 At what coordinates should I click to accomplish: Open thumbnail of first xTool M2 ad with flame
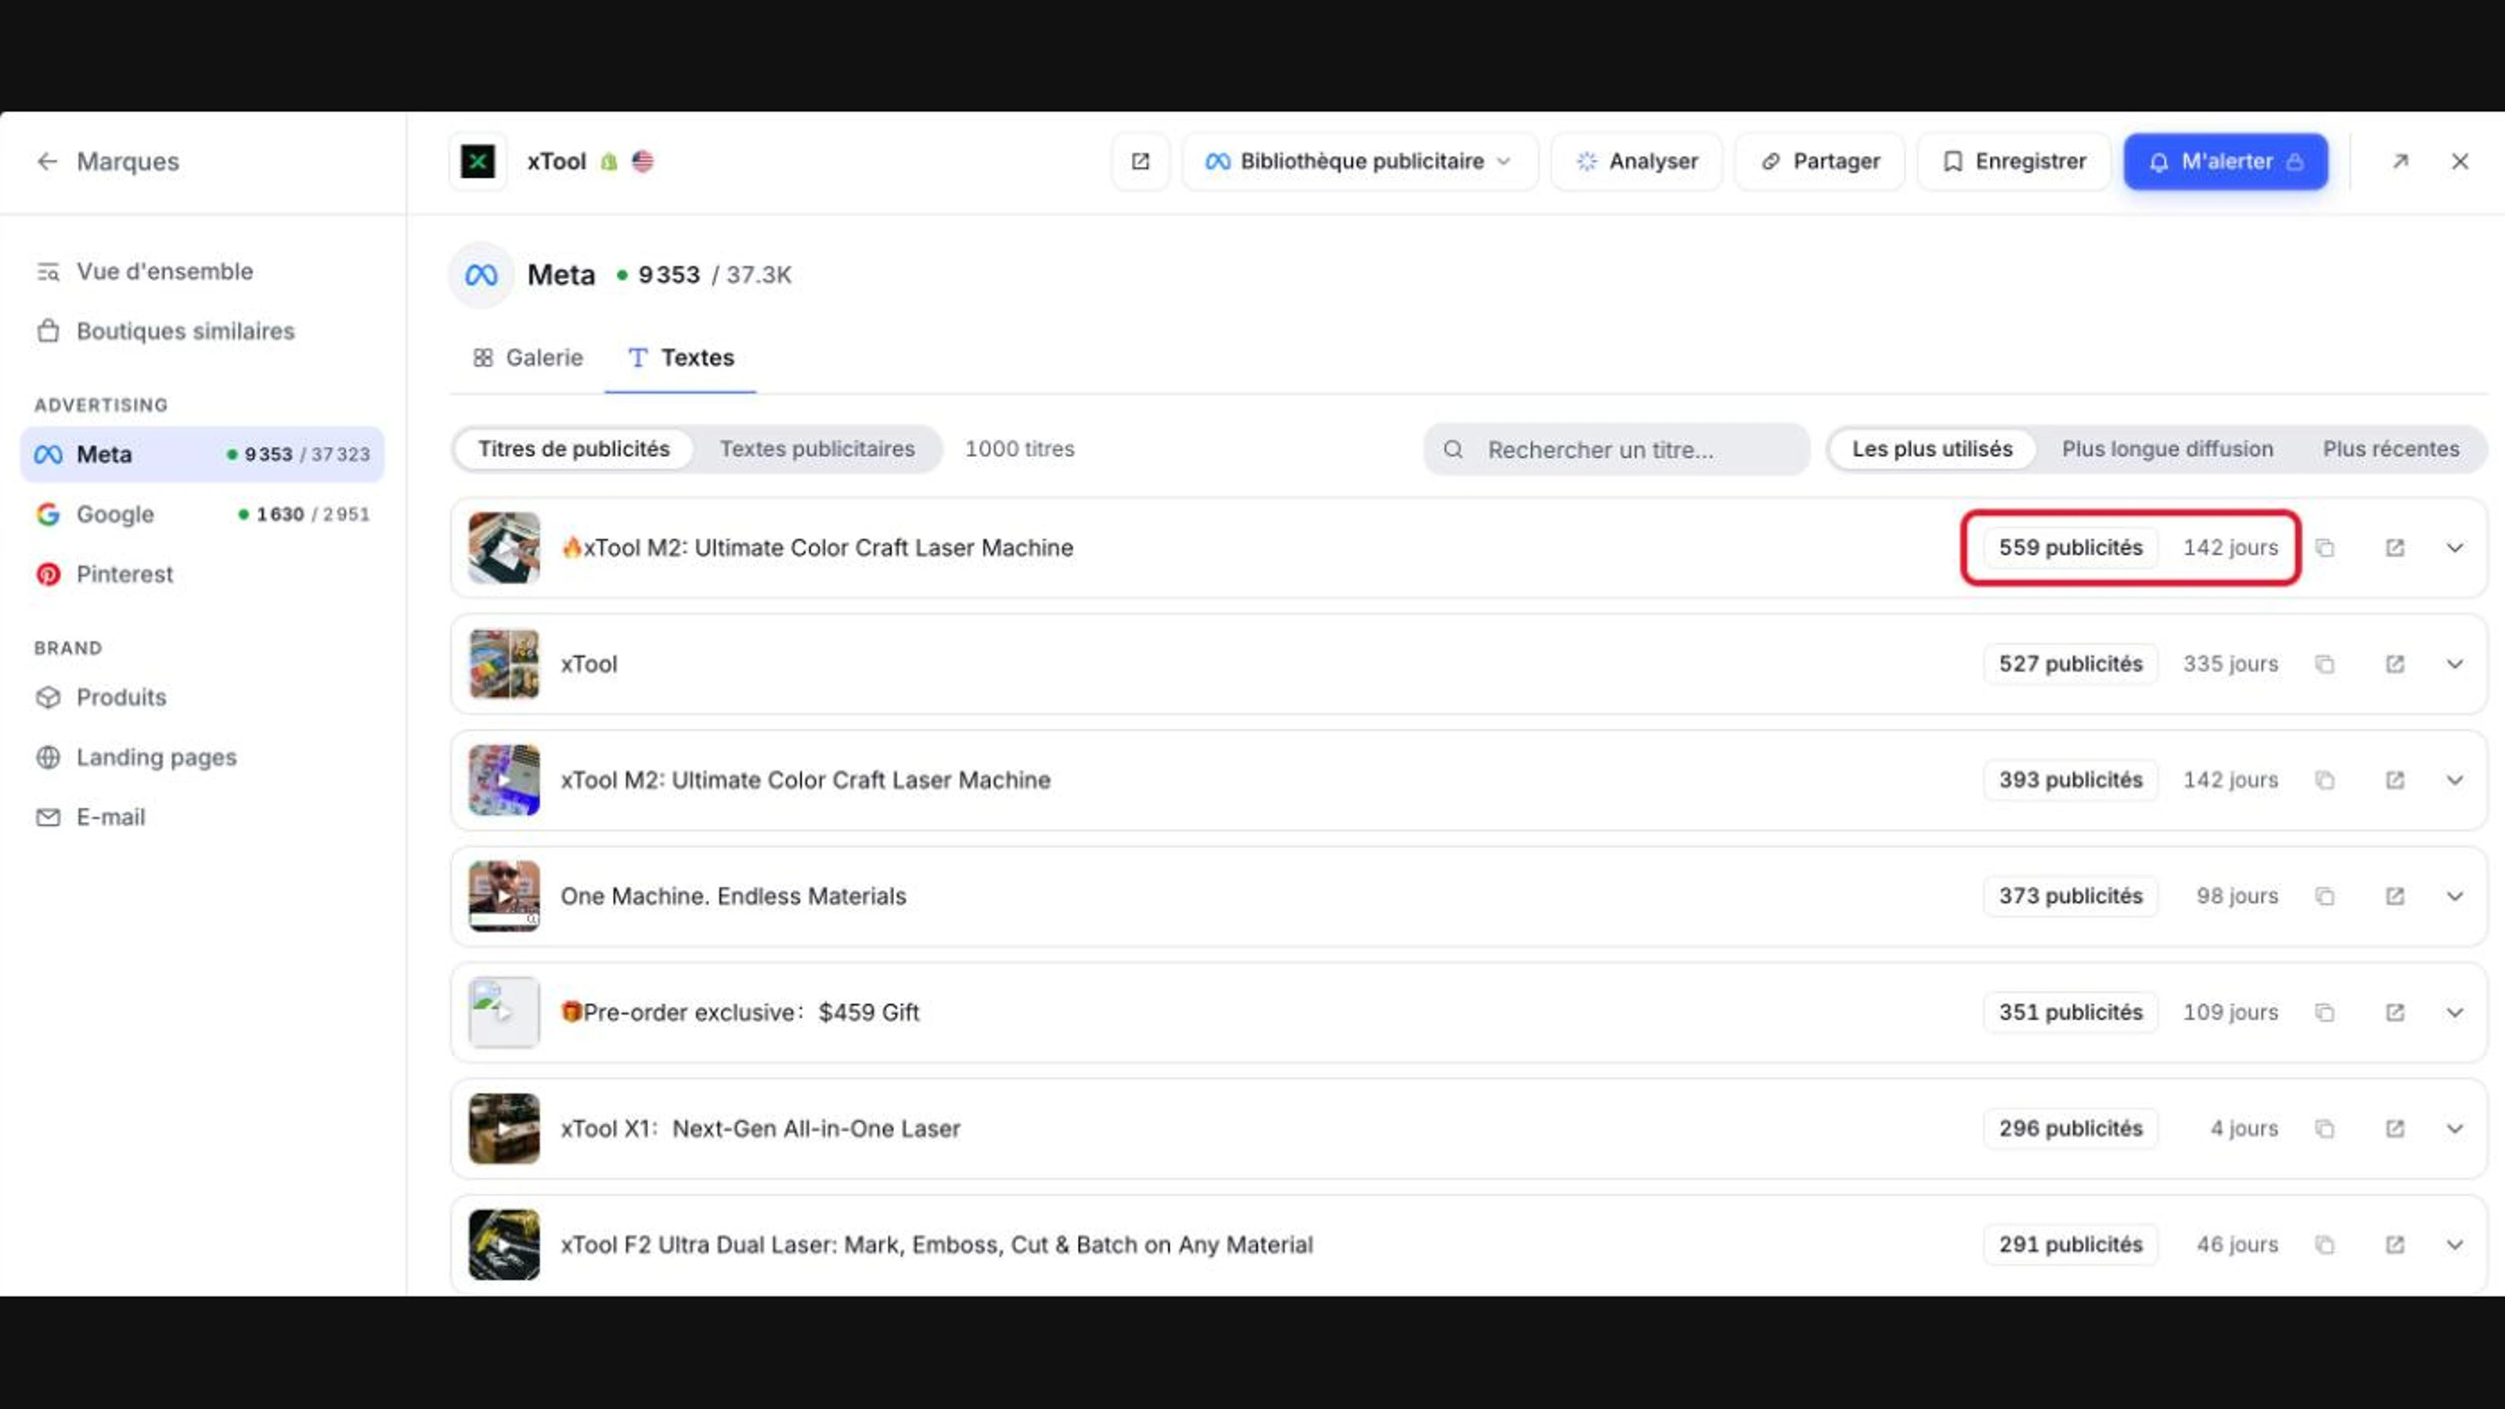[503, 549]
